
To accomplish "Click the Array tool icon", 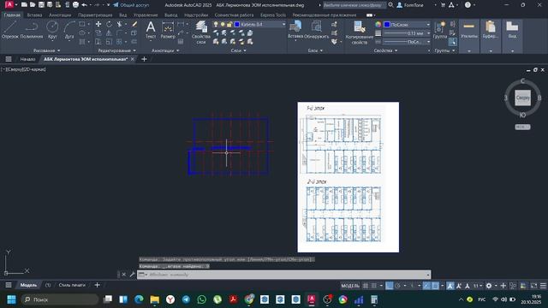I will [x=120, y=42].
